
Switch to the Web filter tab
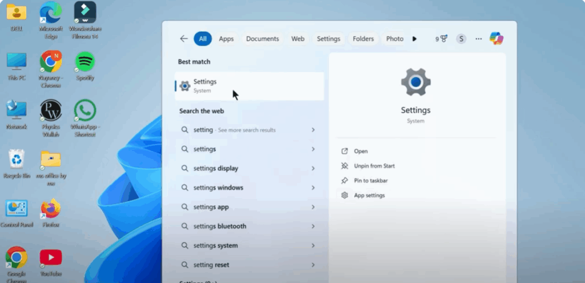[298, 39]
